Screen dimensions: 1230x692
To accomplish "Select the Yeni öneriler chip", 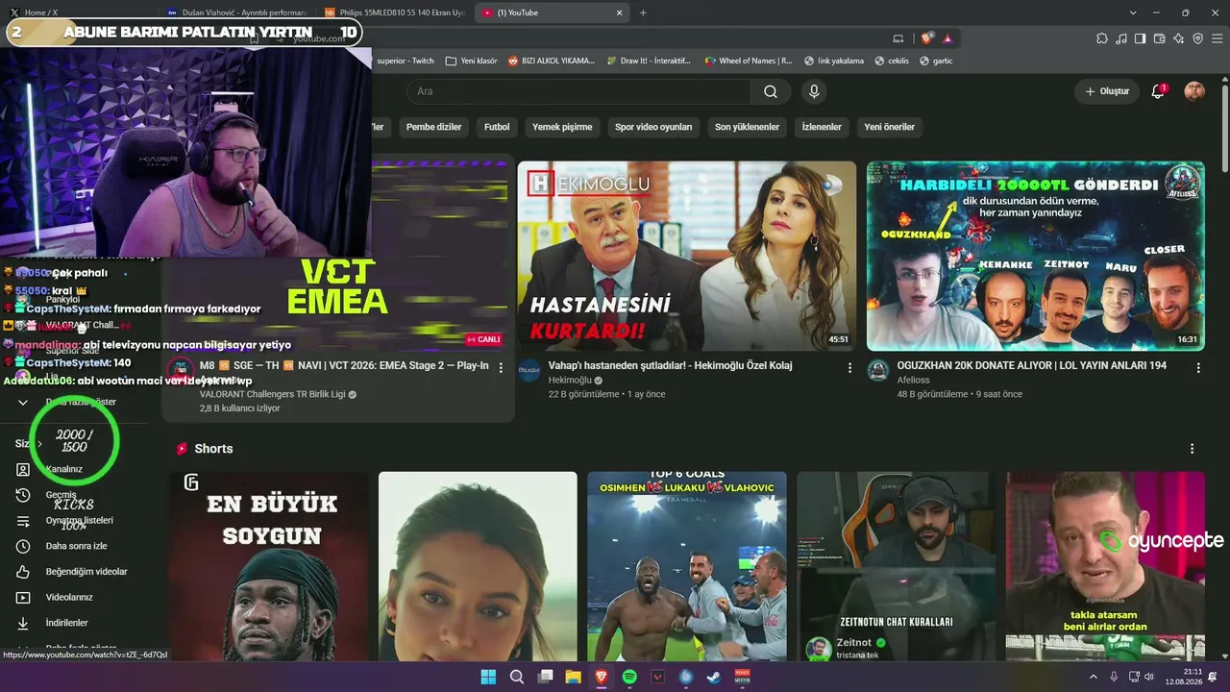I will [889, 127].
